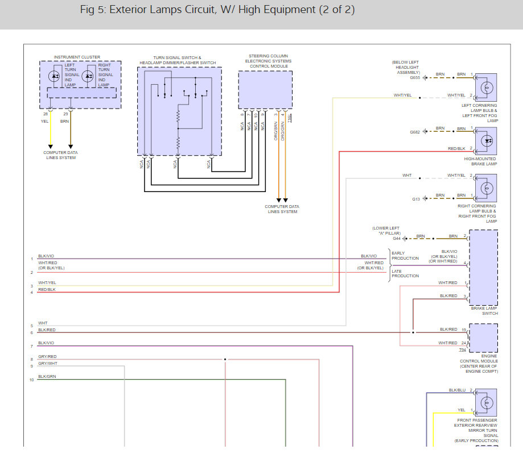Image resolution: width=523 pixels, height=458 pixels.
Task: Click the front passenger mirror turn signal bulb symbol
Action: point(487,403)
